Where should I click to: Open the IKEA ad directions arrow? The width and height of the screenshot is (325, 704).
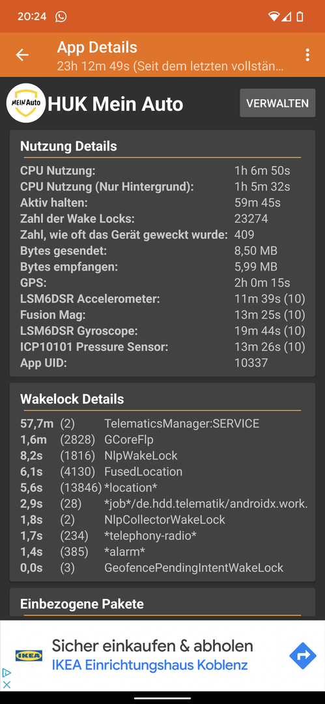(x=303, y=656)
